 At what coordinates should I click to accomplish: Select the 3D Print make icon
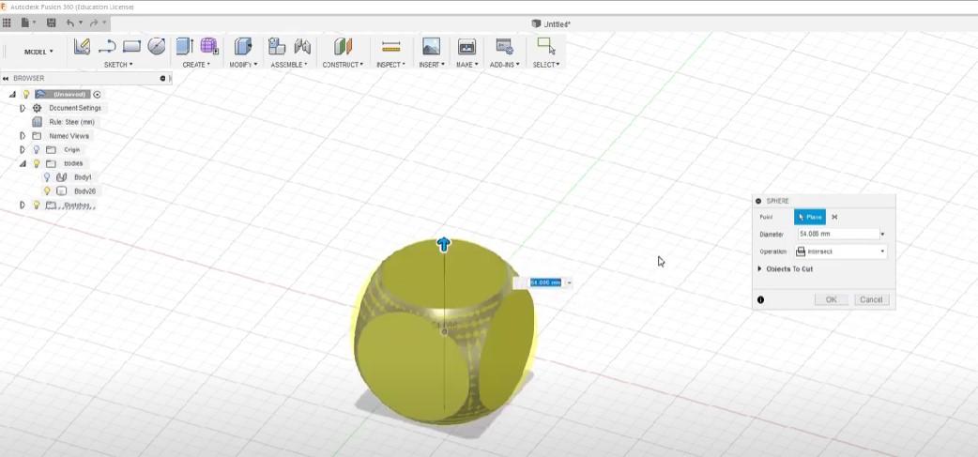466,47
